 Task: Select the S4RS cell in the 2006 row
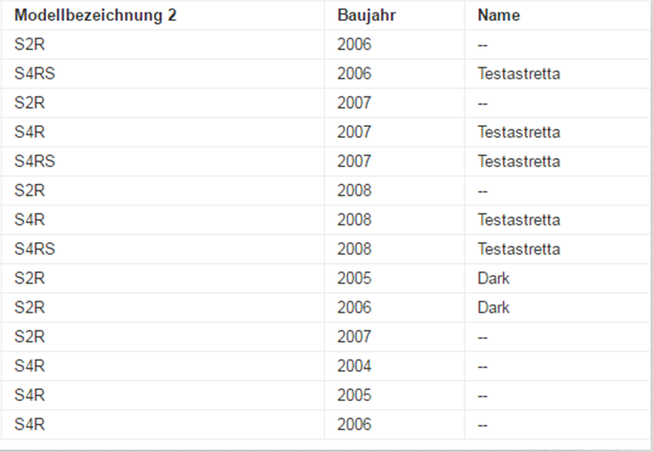[x=34, y=74]
